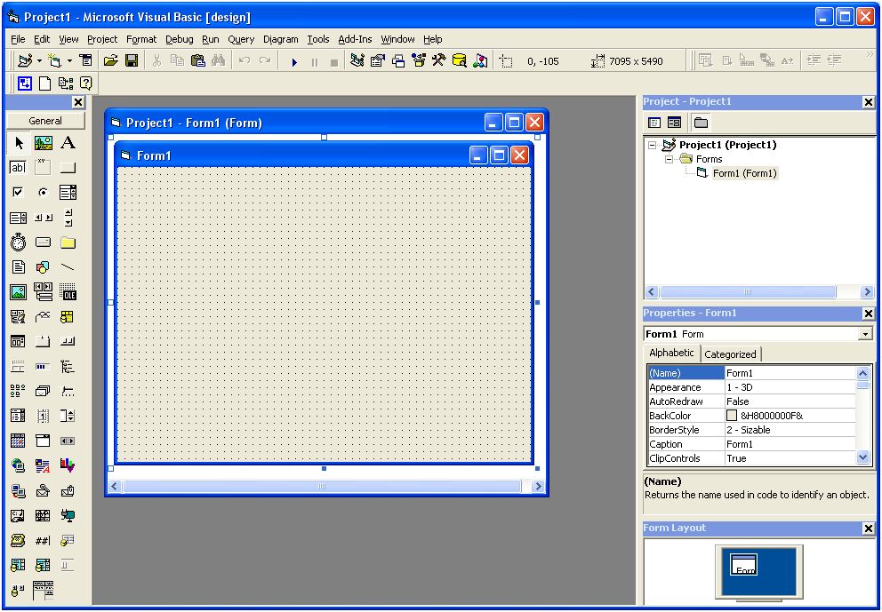Select the Frame control in the toolbox
This screenshot has height=612, width=882.
click(x=44, y=168)
